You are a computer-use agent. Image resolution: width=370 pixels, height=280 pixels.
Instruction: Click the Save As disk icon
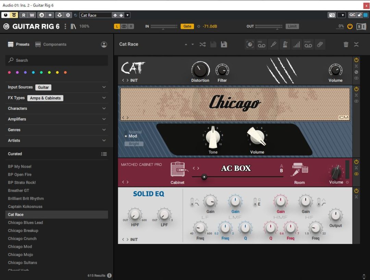pos(224,44)
